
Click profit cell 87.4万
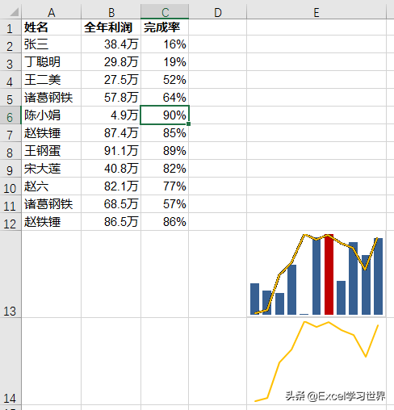111,133
